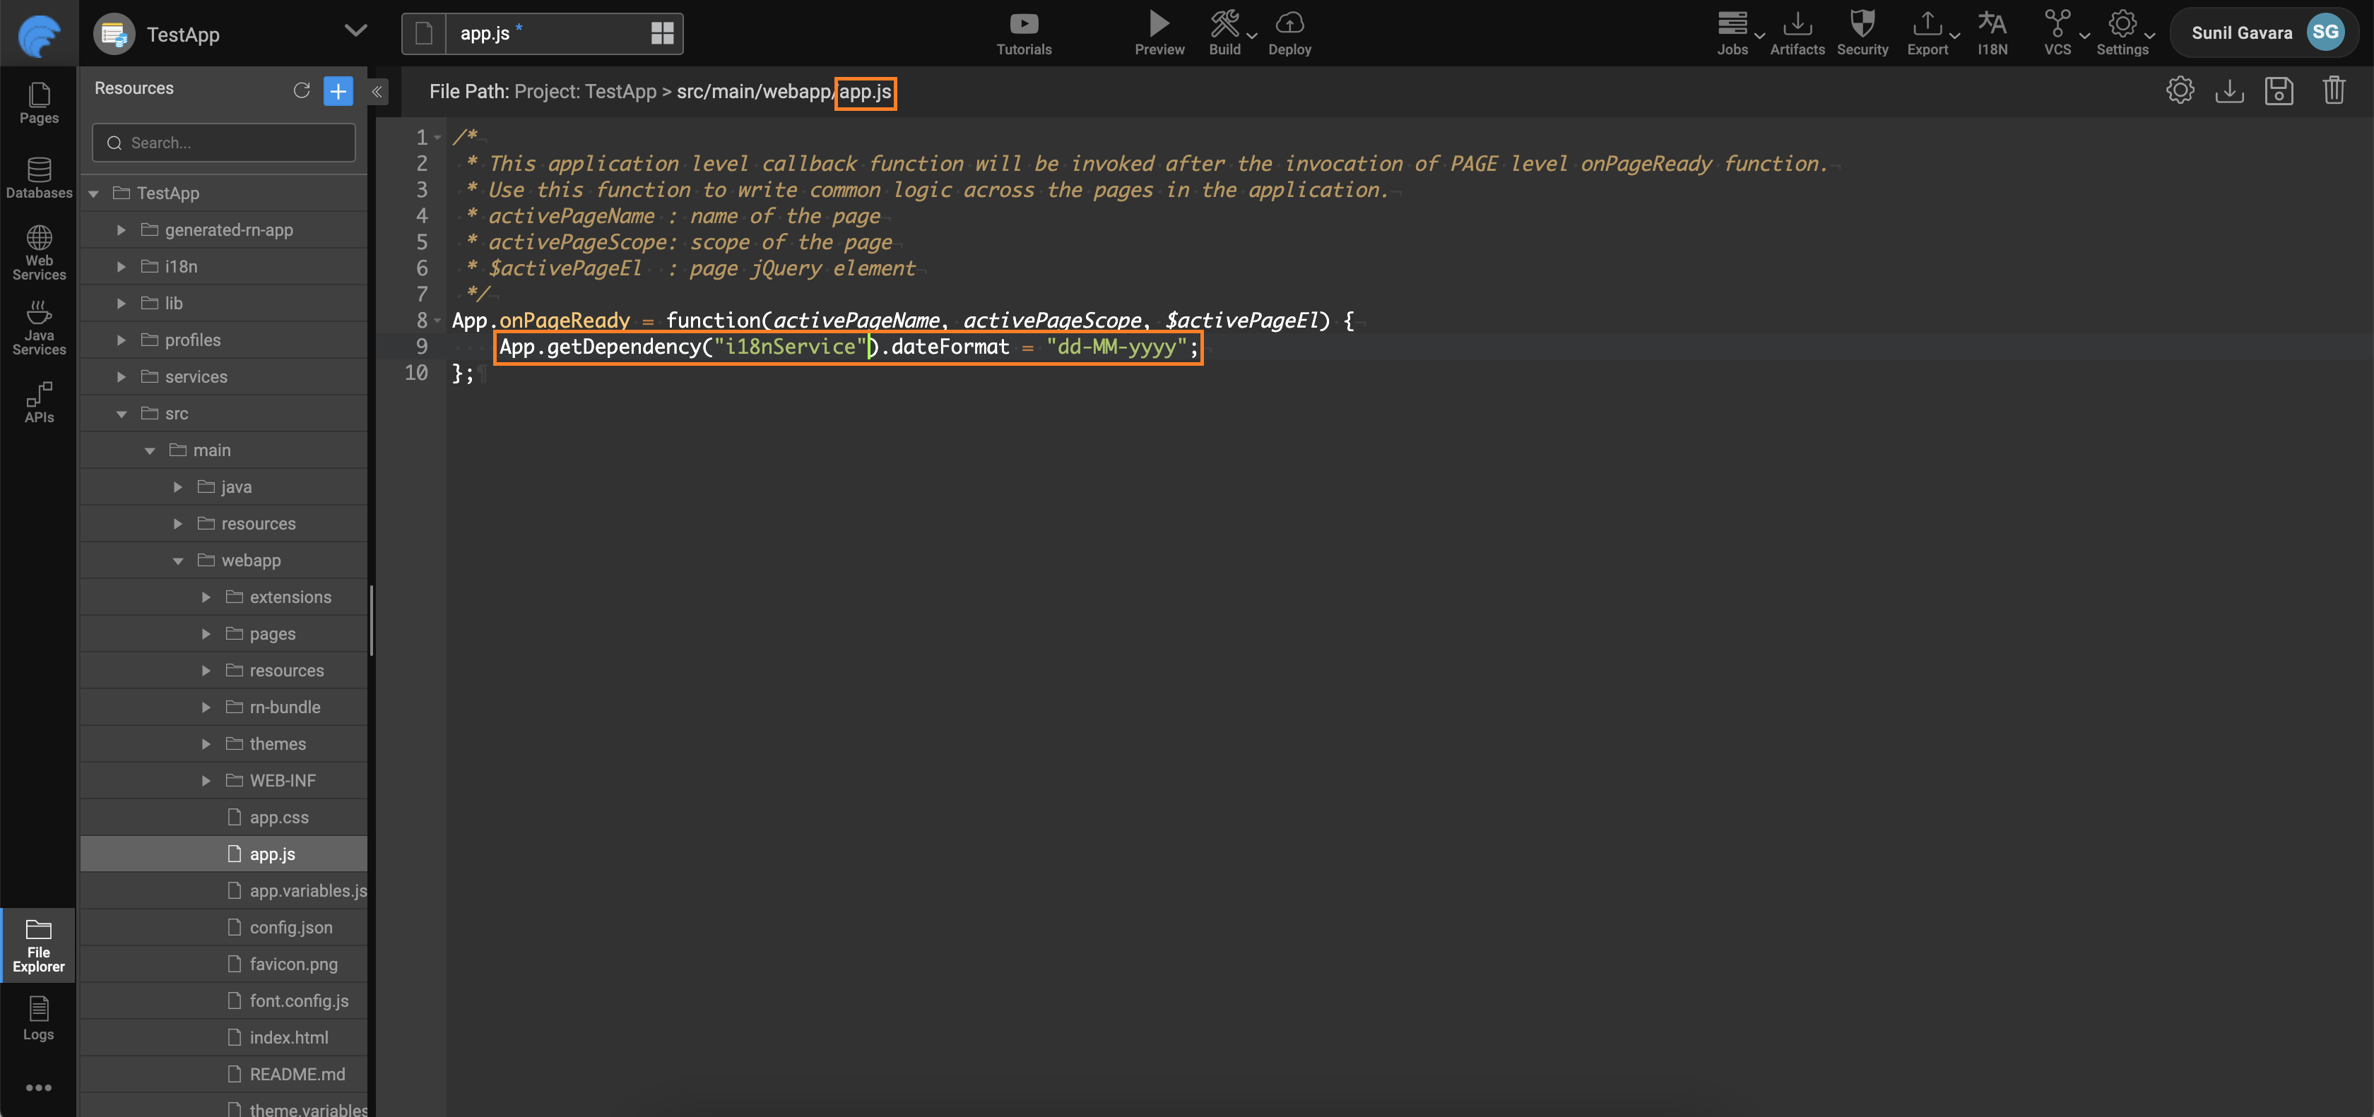Expand the generated-rn-app folder
Image resolution: width=2374 pixels, height=1117 pixels.
121,230
